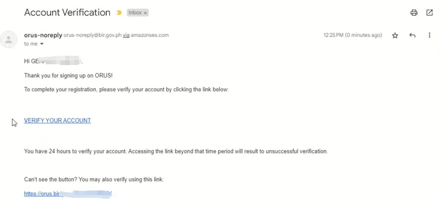The image size is (439, 199).
Task: Click the Inbox label chip
Action: [135, 13]
